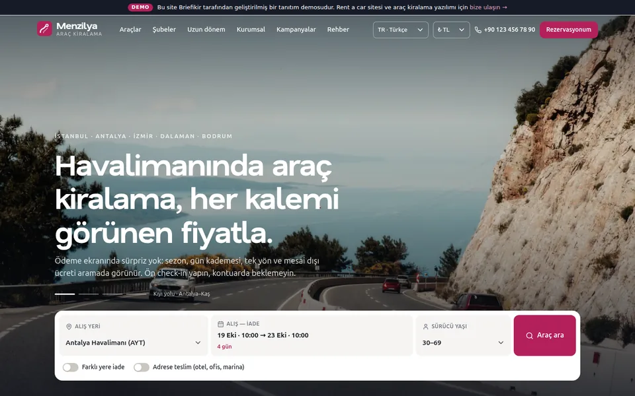The width and height of the screenshot is (635, 396).
Task: Expand the Antalya Havalimanı (AYT) pickup dropdown
Action: pos(133,343)
